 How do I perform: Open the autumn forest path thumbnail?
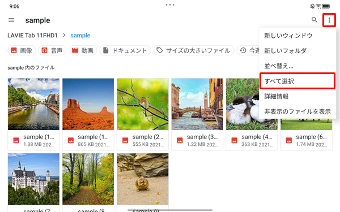pyautogui.click(x=88, y=179)
